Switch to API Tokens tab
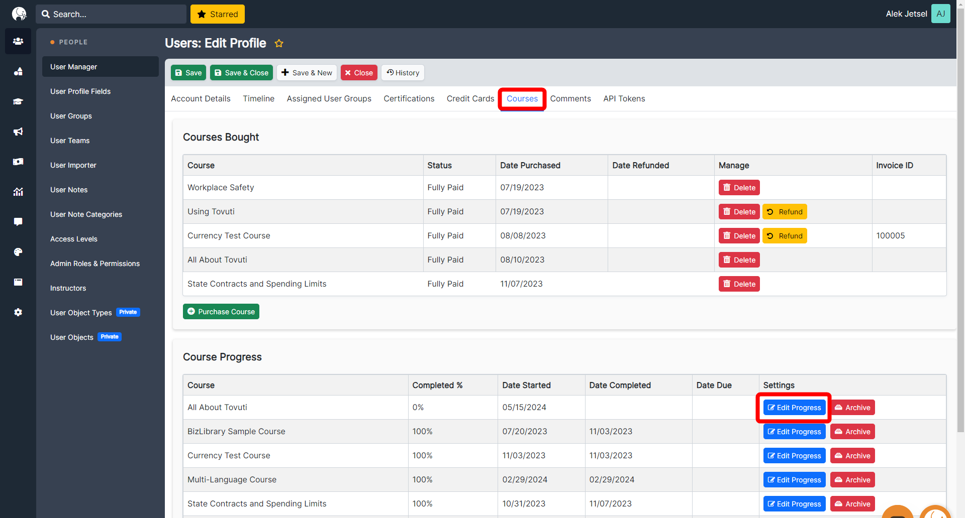This screenshot has height=518, width=965. pyautogui.click(x=624, y=99)
